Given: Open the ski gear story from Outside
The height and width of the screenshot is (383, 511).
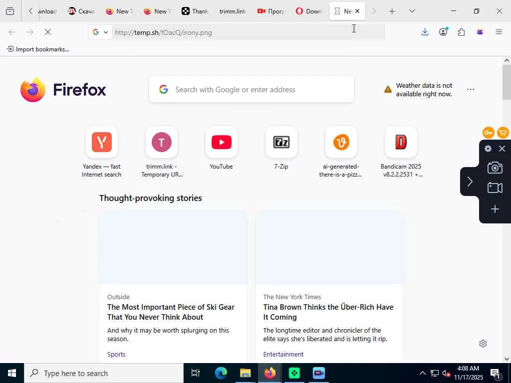Looking at the screenshot, I should click(x=171, y=312).
